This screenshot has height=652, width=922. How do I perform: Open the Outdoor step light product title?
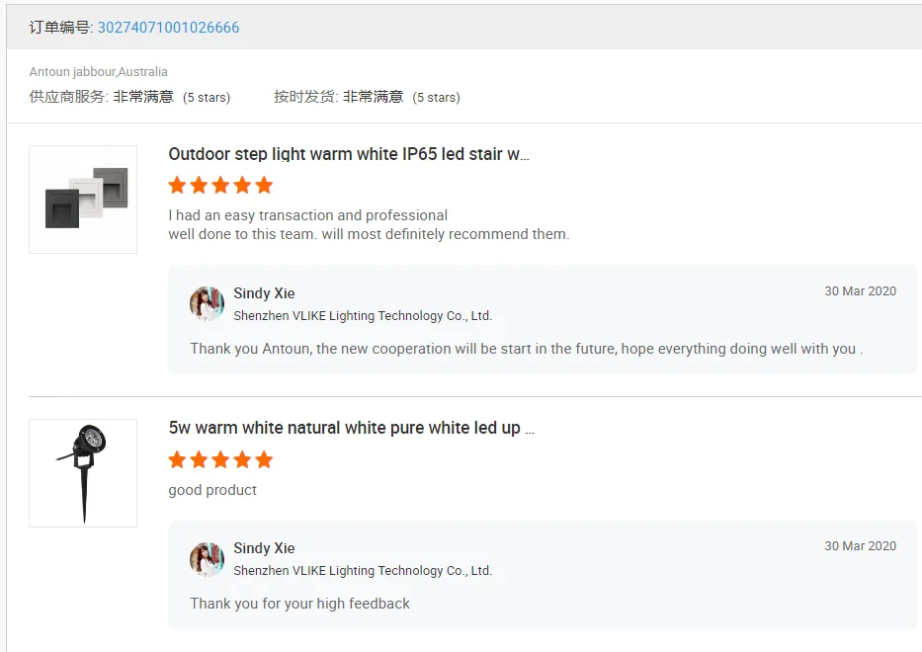[x=349, y=154]
